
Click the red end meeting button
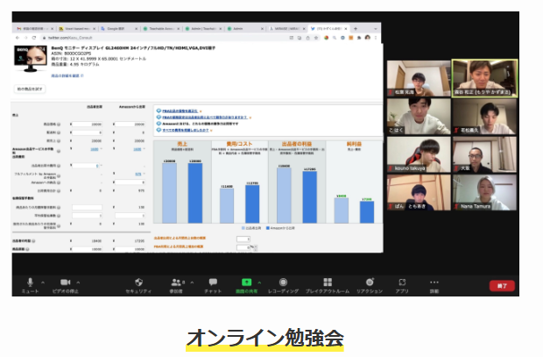click(502, 285)
